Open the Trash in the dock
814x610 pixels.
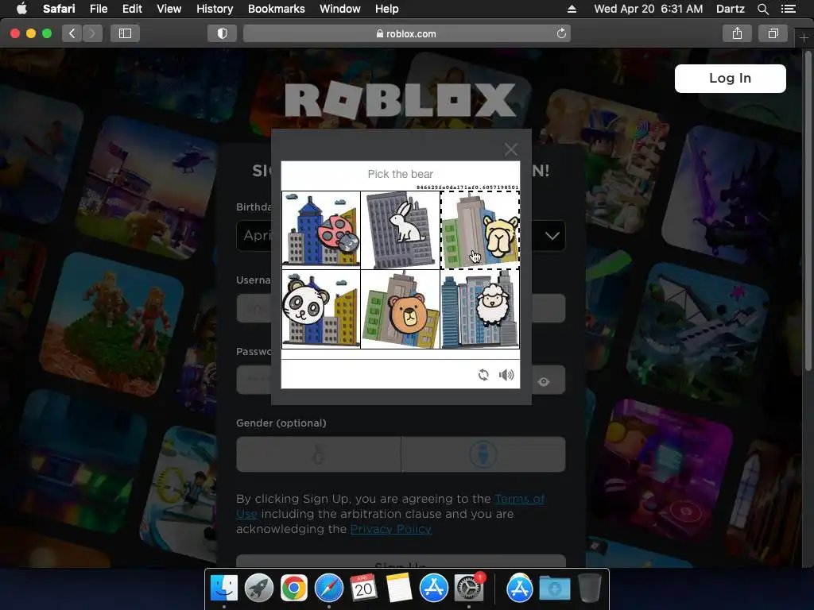click(x=589, y=589)
